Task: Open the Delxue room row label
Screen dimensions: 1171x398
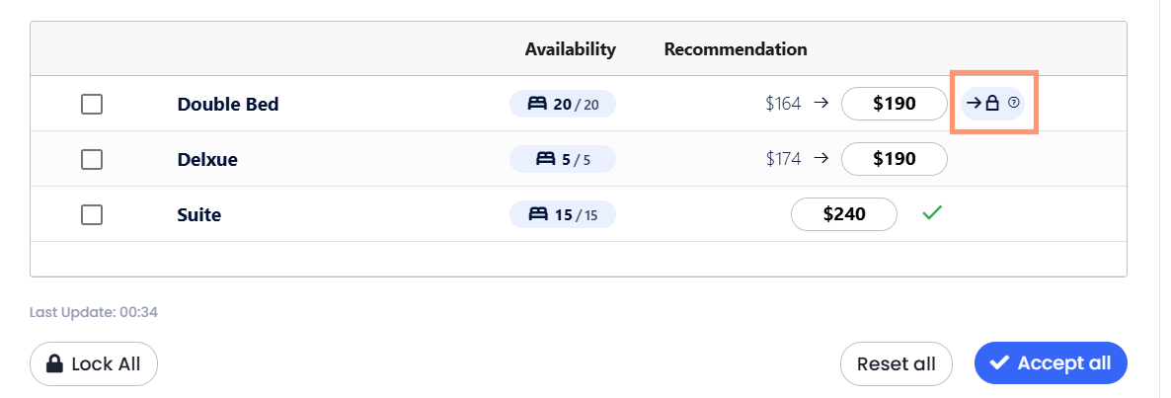Action: (x=207, y=159)
